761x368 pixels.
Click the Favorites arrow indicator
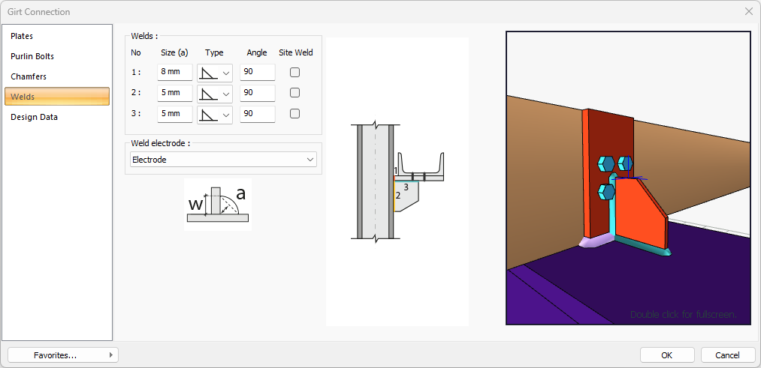coord(111,355)
